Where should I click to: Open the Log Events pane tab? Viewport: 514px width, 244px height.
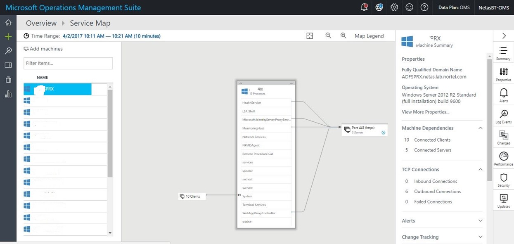[x=503, y=116]
